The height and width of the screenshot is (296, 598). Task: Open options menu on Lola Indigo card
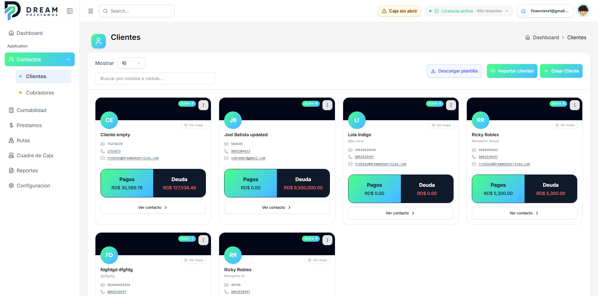click(451, 105)
